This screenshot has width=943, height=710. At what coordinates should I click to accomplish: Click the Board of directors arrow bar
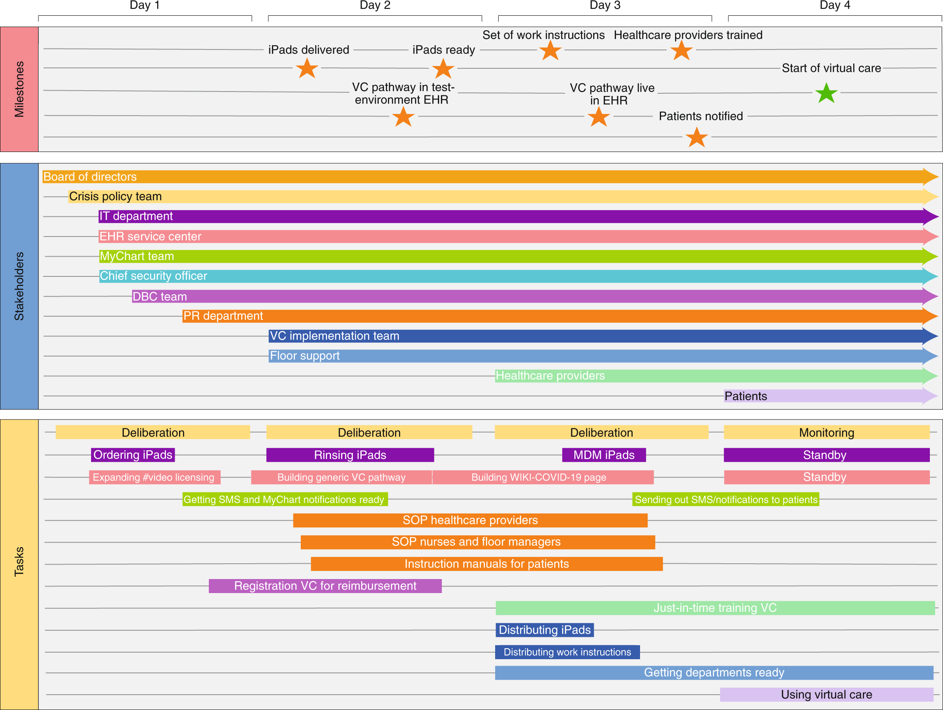click(x=490, y=177)
